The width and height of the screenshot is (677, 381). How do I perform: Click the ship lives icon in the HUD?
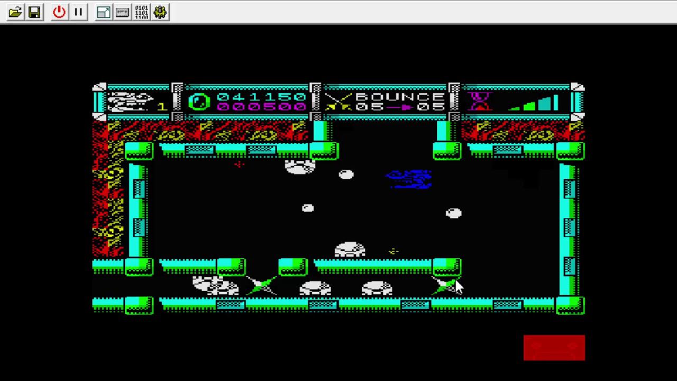point(130,102)
